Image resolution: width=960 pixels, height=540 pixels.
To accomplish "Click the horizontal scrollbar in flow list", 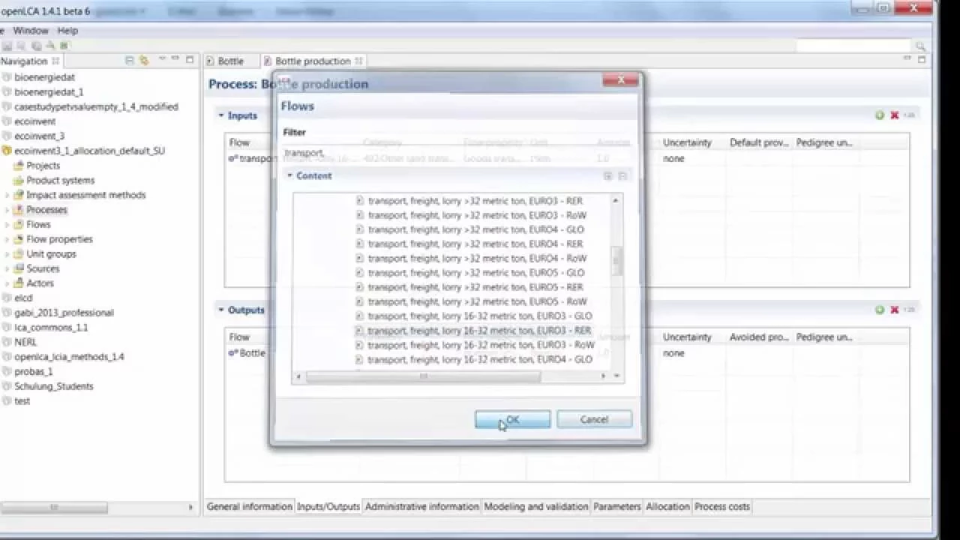I will click(x=423, y=376).
